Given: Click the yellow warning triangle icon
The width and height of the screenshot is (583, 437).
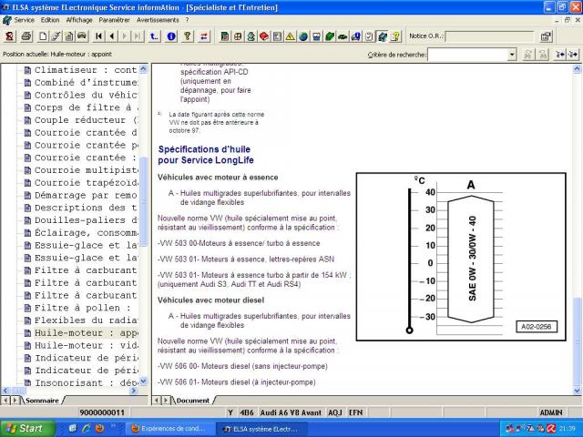Looking at the screenshot, I should (290, 36).
